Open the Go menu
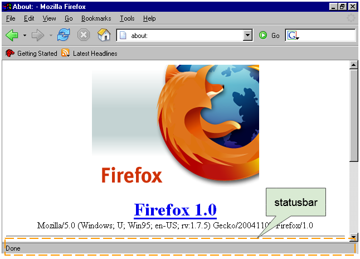 point(69,18)
